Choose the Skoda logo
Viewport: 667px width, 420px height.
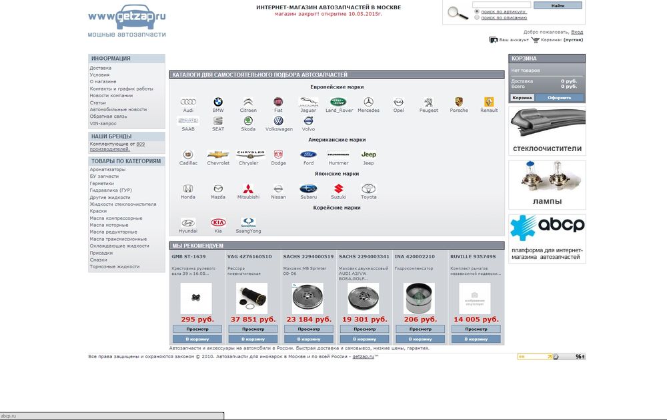point(248,120)
